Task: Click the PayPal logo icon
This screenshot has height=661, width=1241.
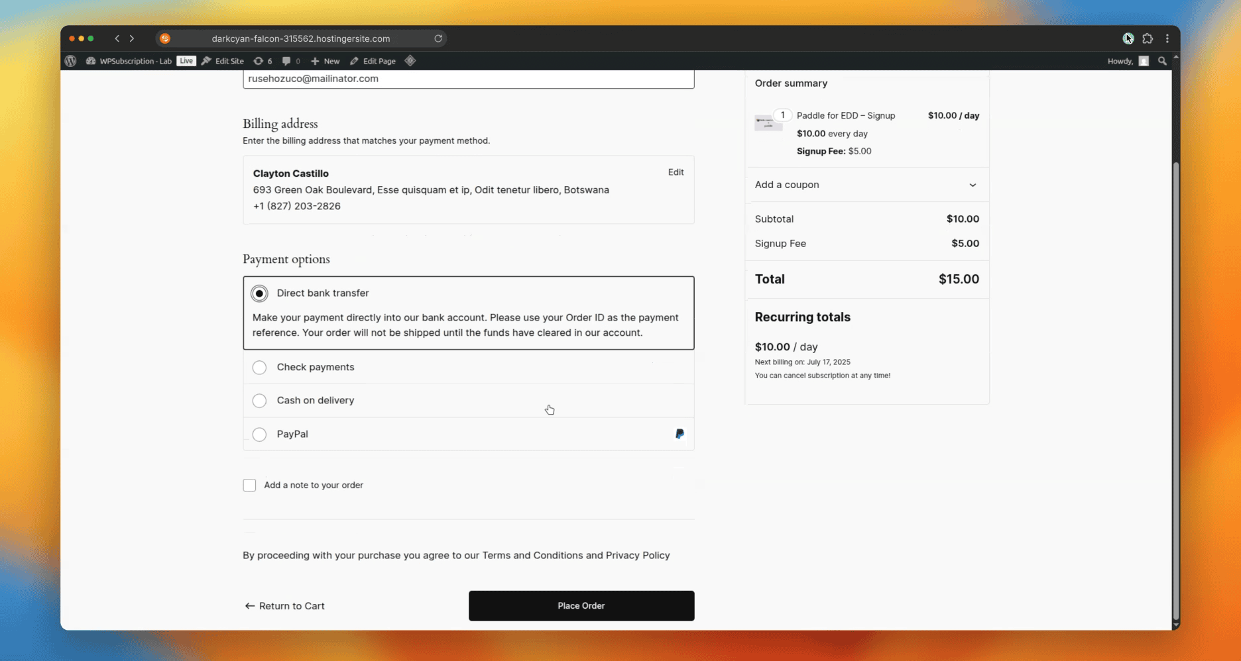Action: (x=680, y=434)
